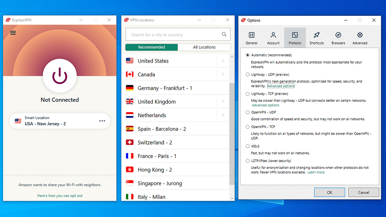The image size is (386, 217).
Task: Click the Canada flag icon
Action: coord(130,74)
